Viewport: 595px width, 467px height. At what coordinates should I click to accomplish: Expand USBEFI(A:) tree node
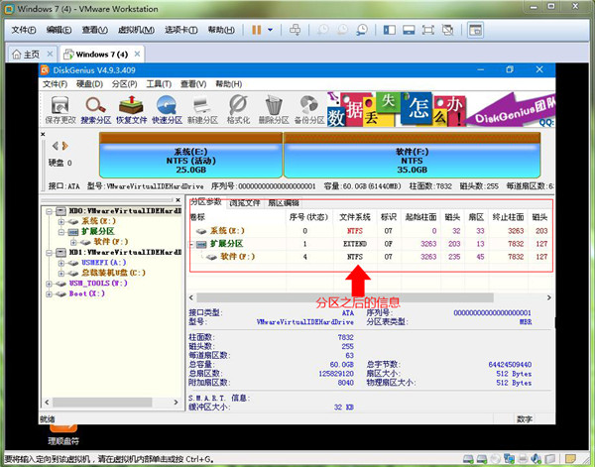coord(61,263)
